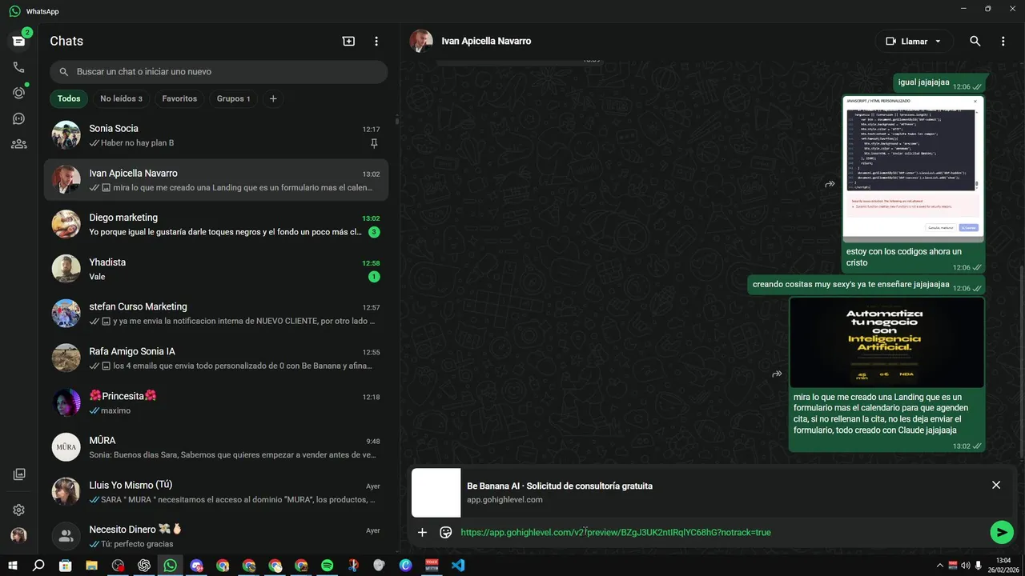Screen dimensions: 1025x576
Task: Open the Channels icon in sidebar
Action: tap(18, 118)
